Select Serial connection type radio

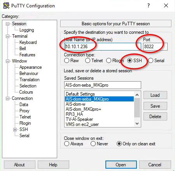click(150, 61)
